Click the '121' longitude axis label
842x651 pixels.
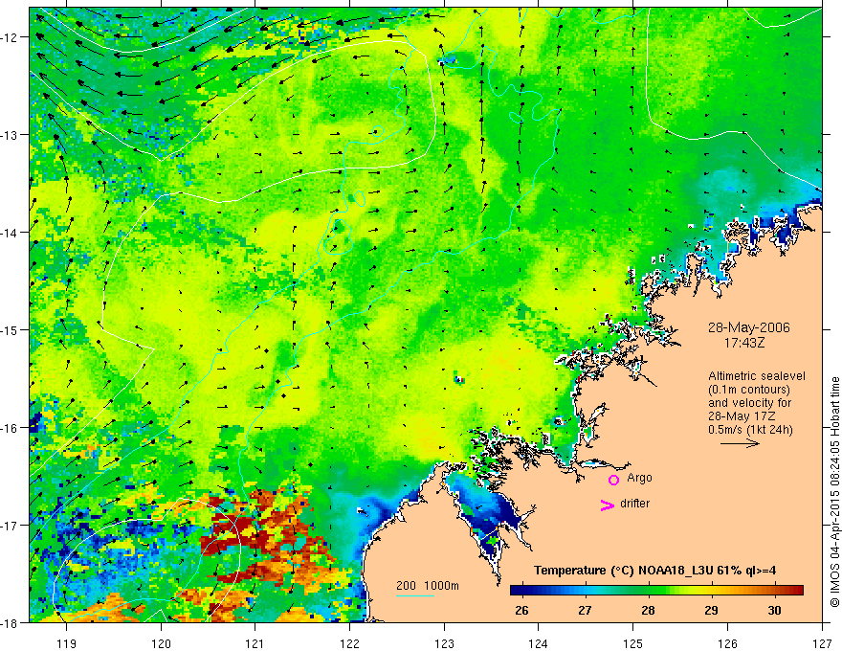(255, 643)
